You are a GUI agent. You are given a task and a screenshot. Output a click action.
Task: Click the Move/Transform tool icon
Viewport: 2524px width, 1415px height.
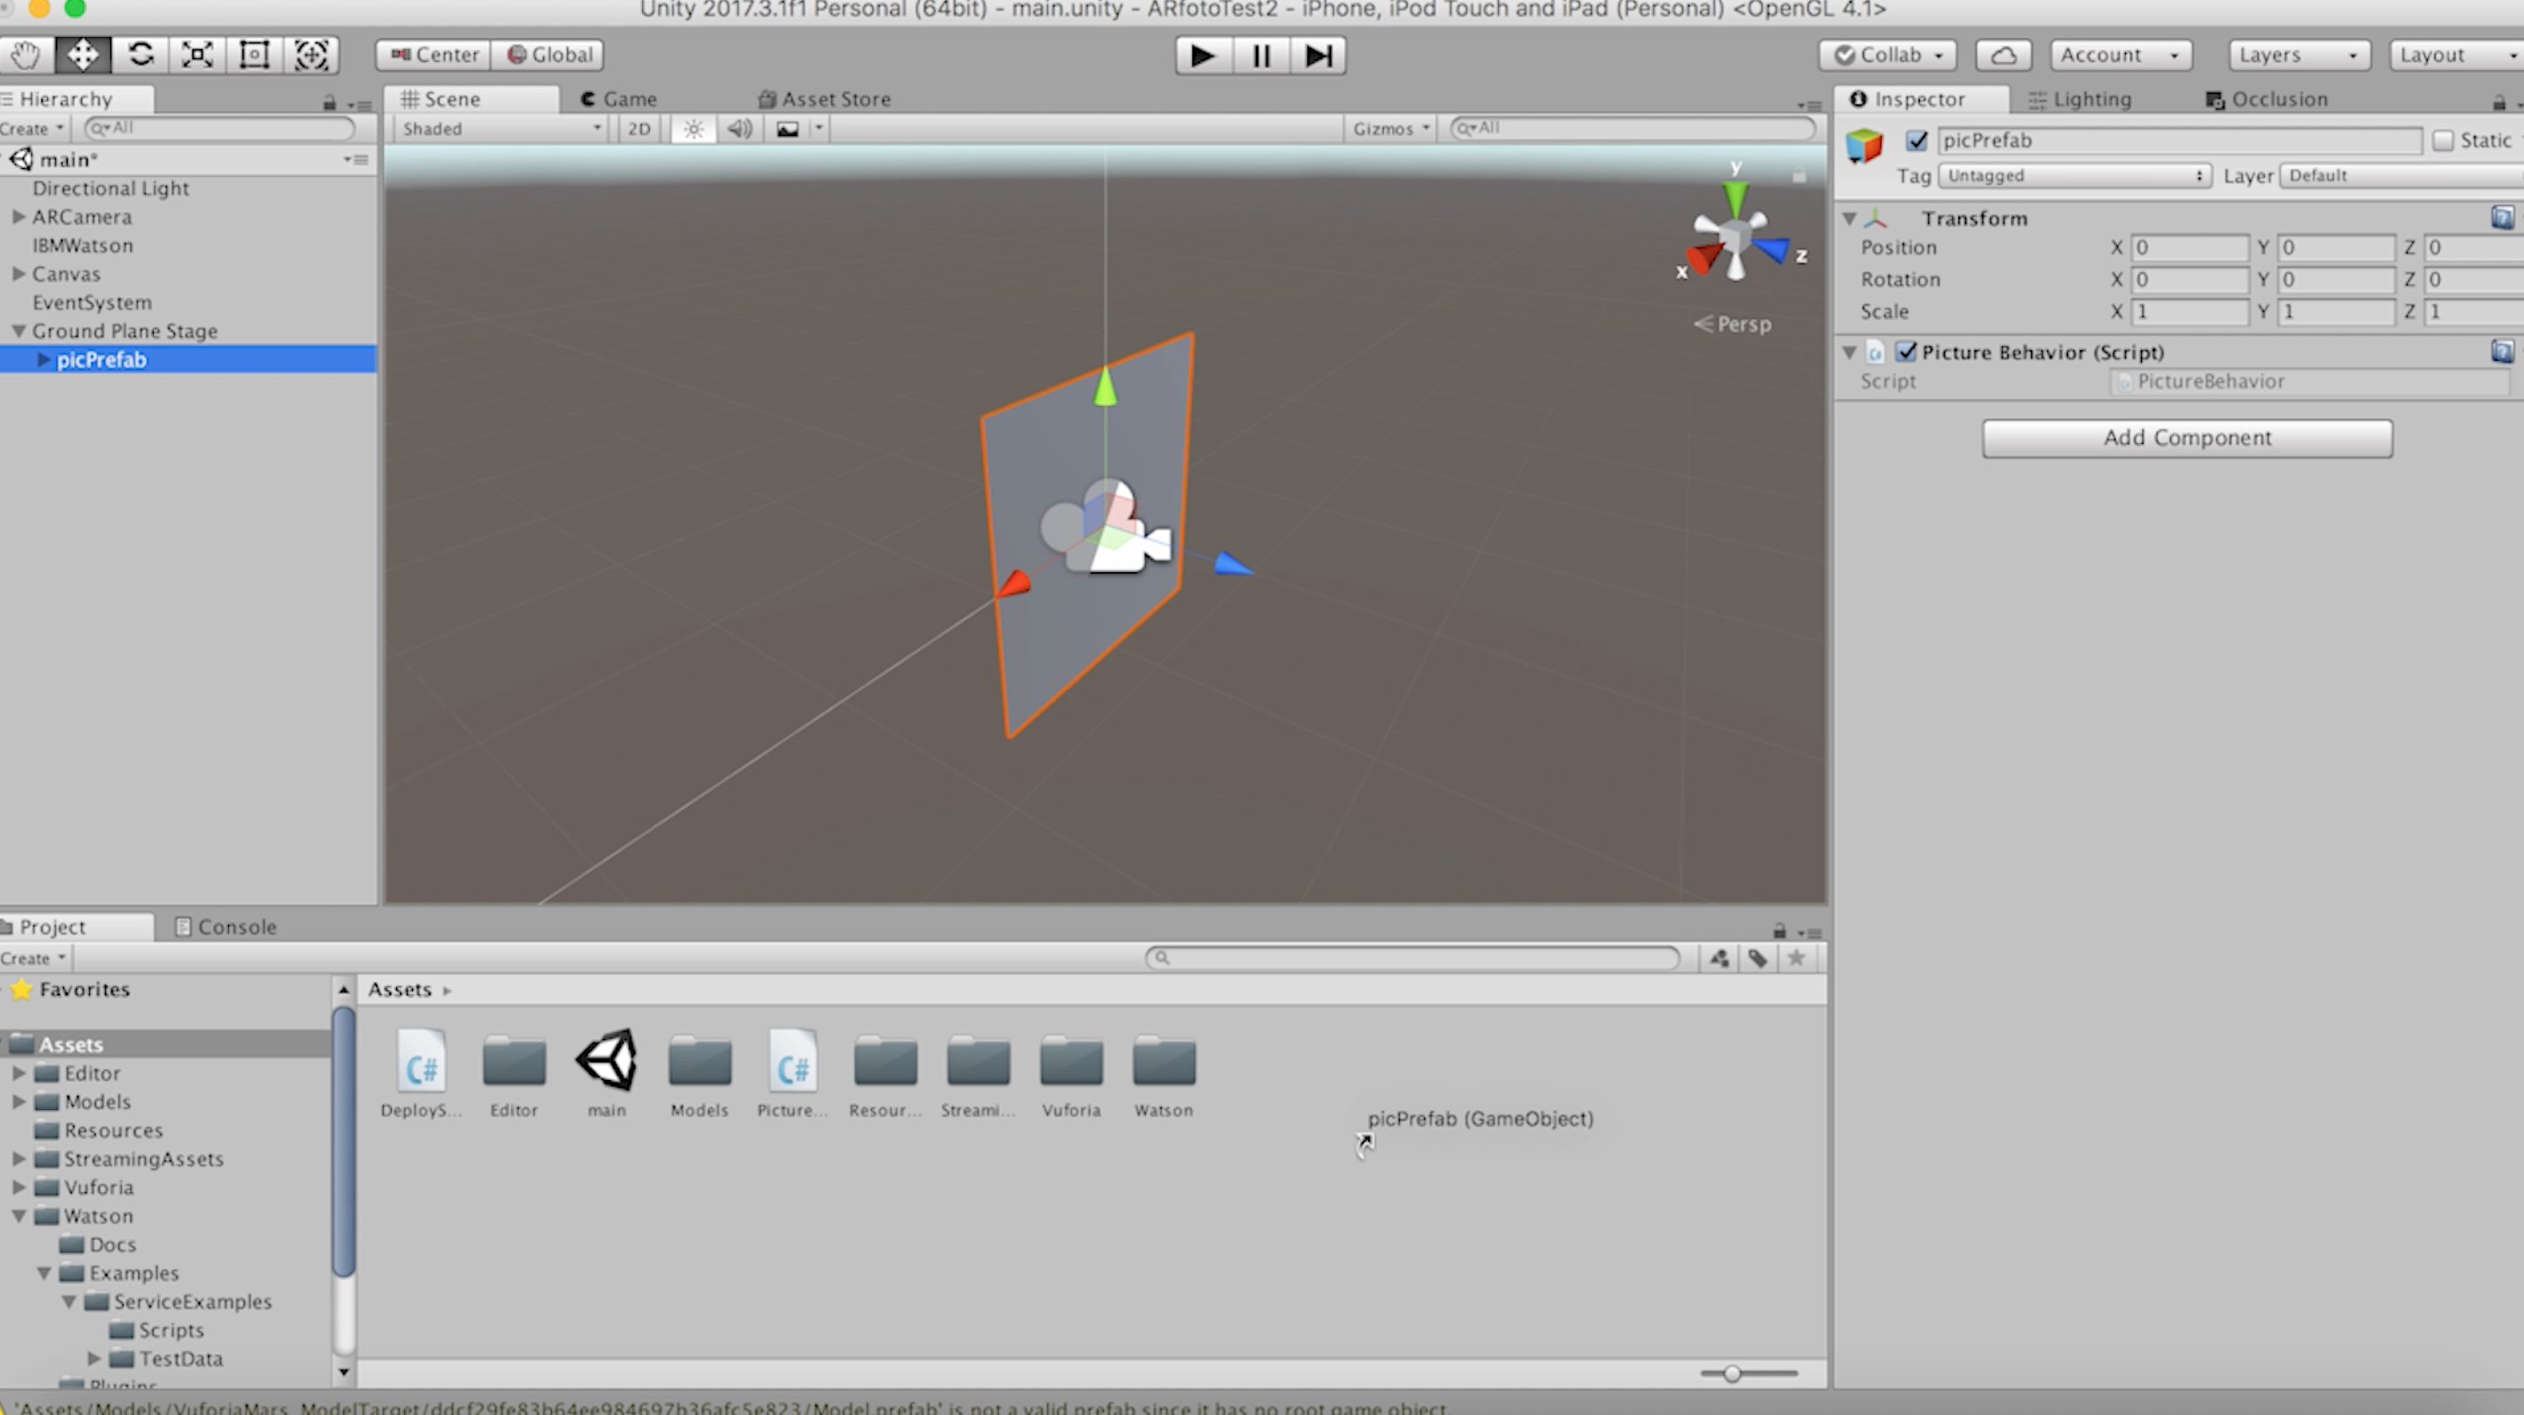(81, 54)
